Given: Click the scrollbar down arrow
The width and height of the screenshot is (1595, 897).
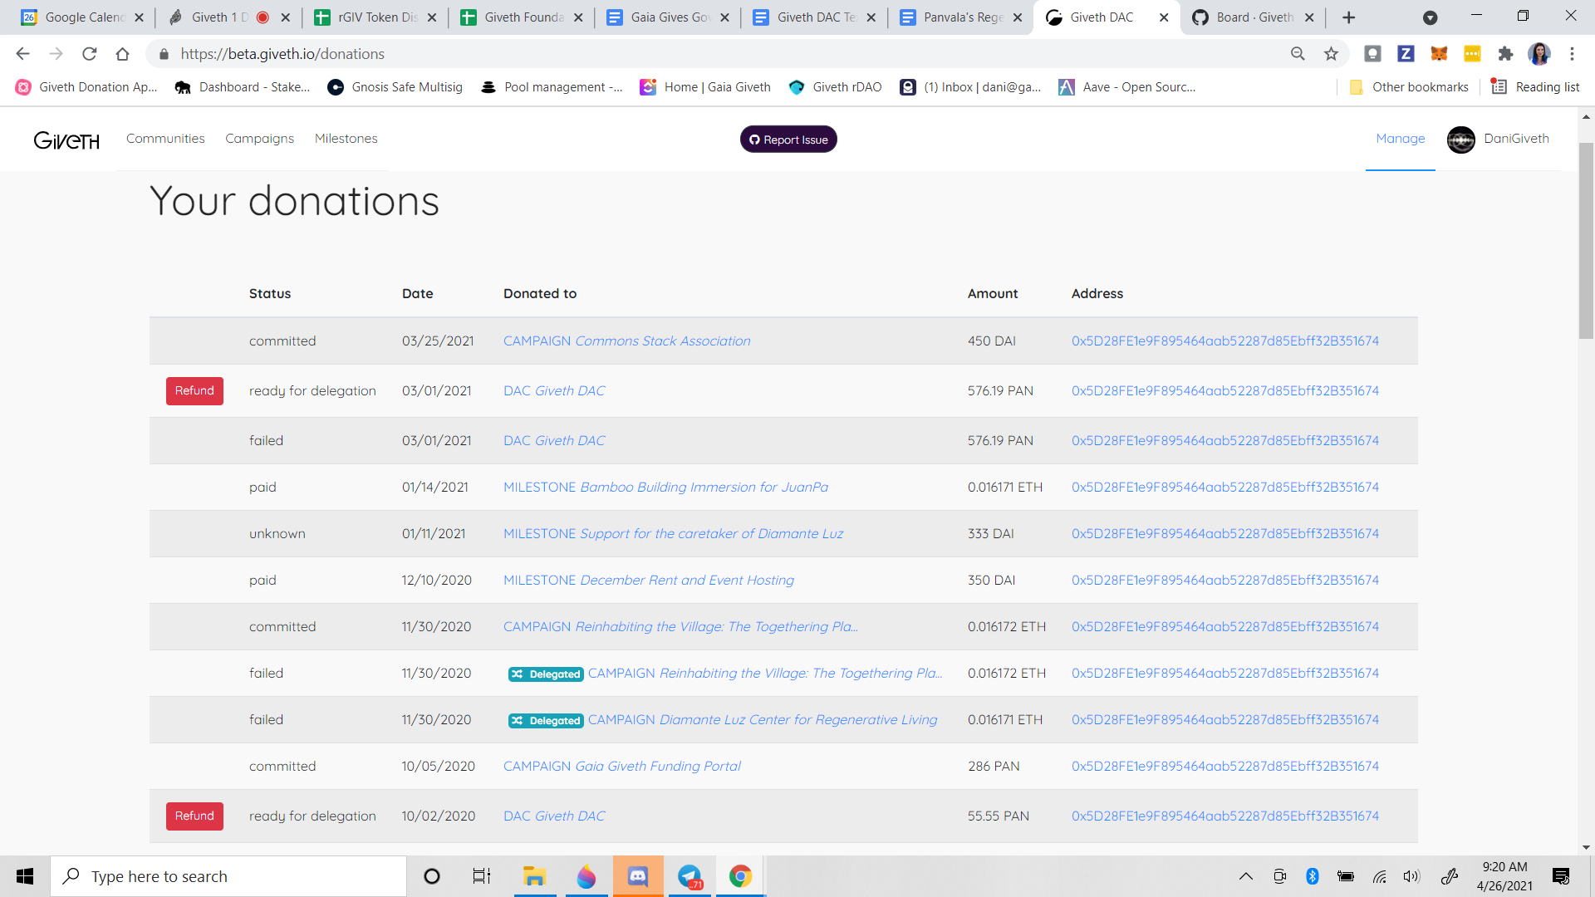Looking at the screenshot, I should (x=1586, y=847).
